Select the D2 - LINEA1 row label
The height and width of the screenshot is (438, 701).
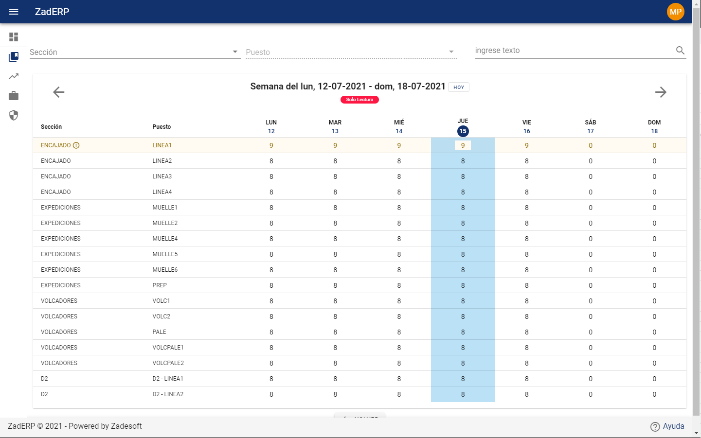click(x=168, y=379)
